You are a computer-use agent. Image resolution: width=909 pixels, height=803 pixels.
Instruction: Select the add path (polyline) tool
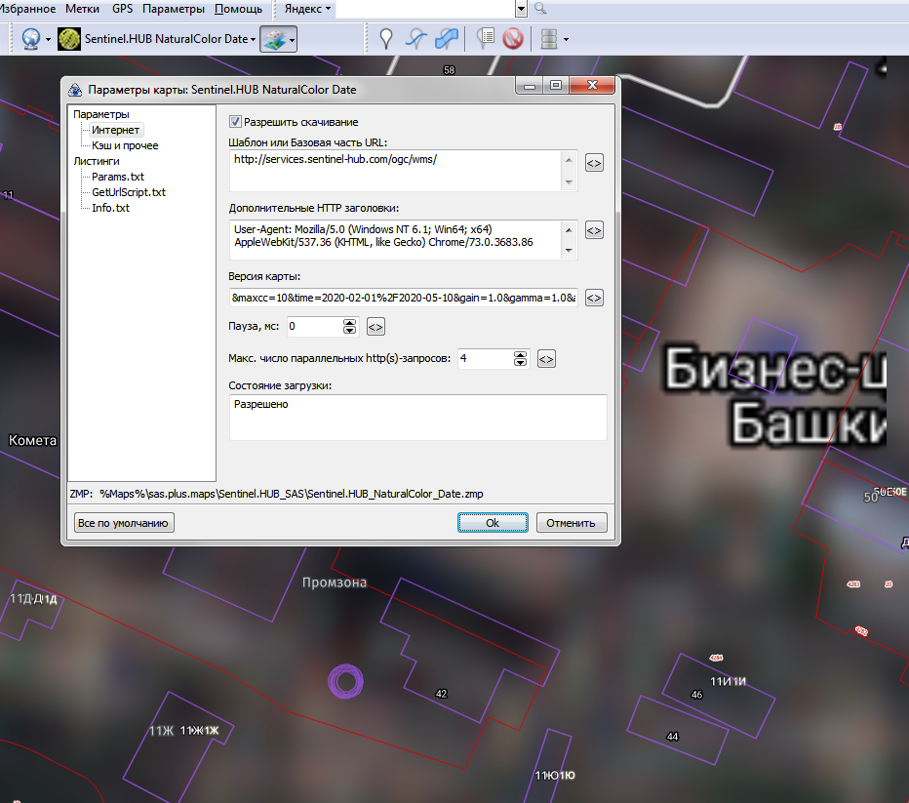pyautogui.click(x=416, y=39)
